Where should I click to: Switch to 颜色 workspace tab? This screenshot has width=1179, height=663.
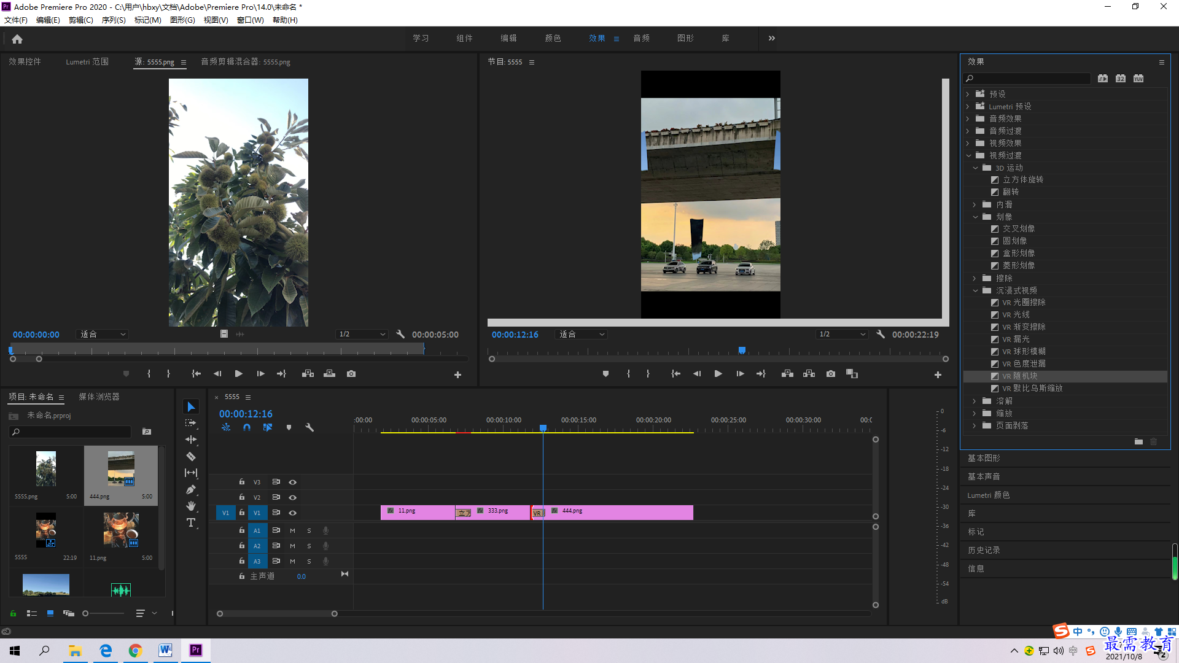click(x=553, y=38)
